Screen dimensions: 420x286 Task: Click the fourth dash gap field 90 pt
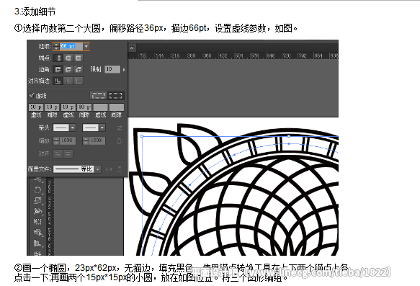pyautogui.click(x=84, y=107)
